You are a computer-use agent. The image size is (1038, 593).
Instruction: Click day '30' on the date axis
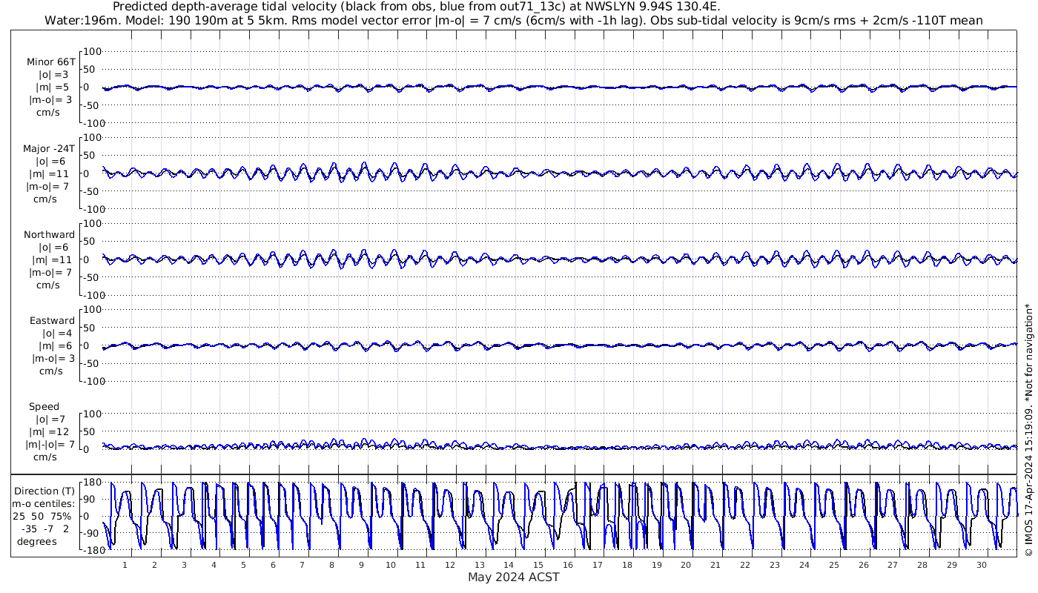point(981,565)
